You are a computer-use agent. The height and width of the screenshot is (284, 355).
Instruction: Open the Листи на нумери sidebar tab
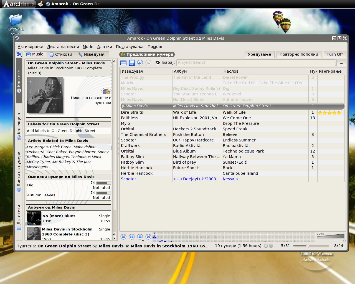(19, 172)
